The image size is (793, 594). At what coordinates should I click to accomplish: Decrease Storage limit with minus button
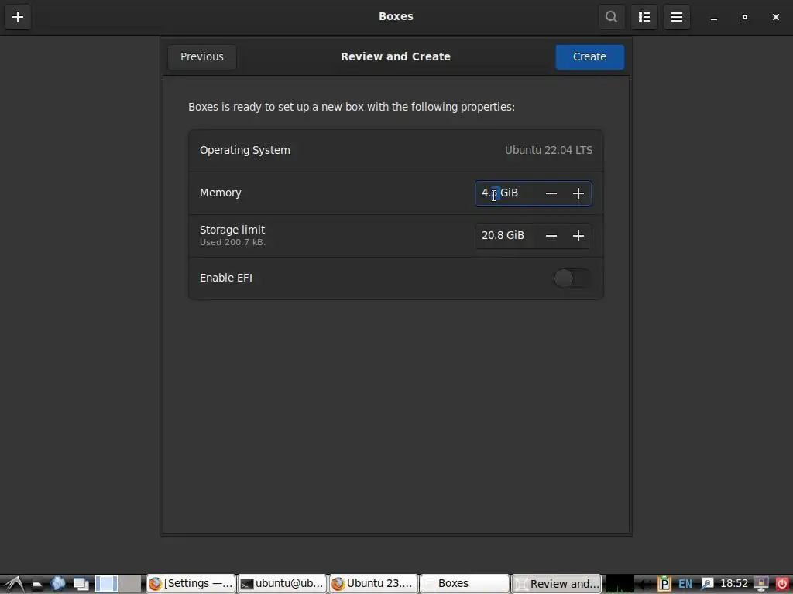coord(551,236)
